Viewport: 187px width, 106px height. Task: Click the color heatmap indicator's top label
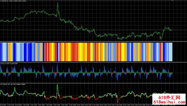click(x=18, y=43)
